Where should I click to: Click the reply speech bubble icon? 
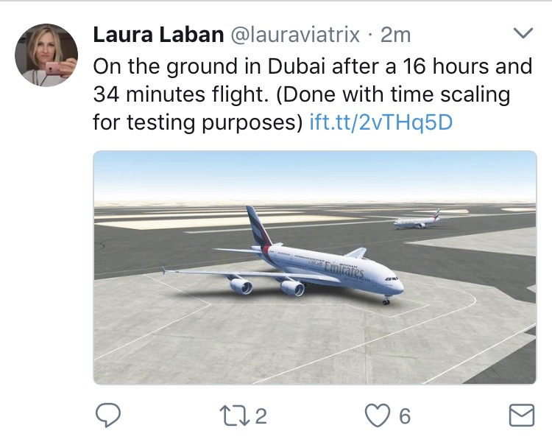tap(107, 416)
